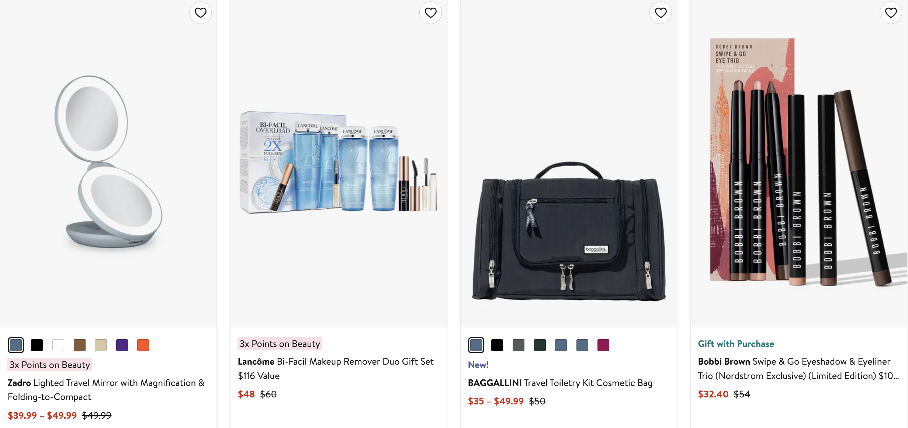Click the Lancôme gift set product image
The image size is (908, 428).
[x=338, y=162]
